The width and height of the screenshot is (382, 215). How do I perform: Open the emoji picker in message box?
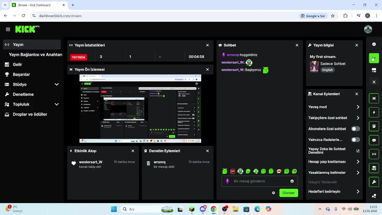(292, 181)
